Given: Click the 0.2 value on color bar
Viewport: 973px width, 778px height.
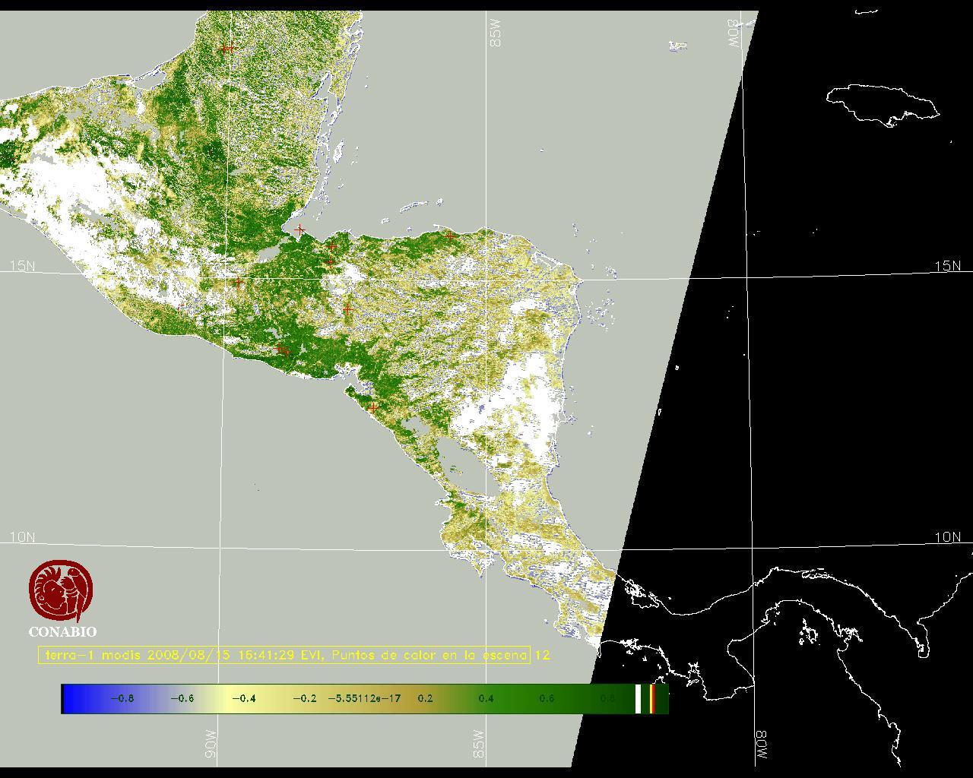Looking at the screenshot, I should pos(425,698).
